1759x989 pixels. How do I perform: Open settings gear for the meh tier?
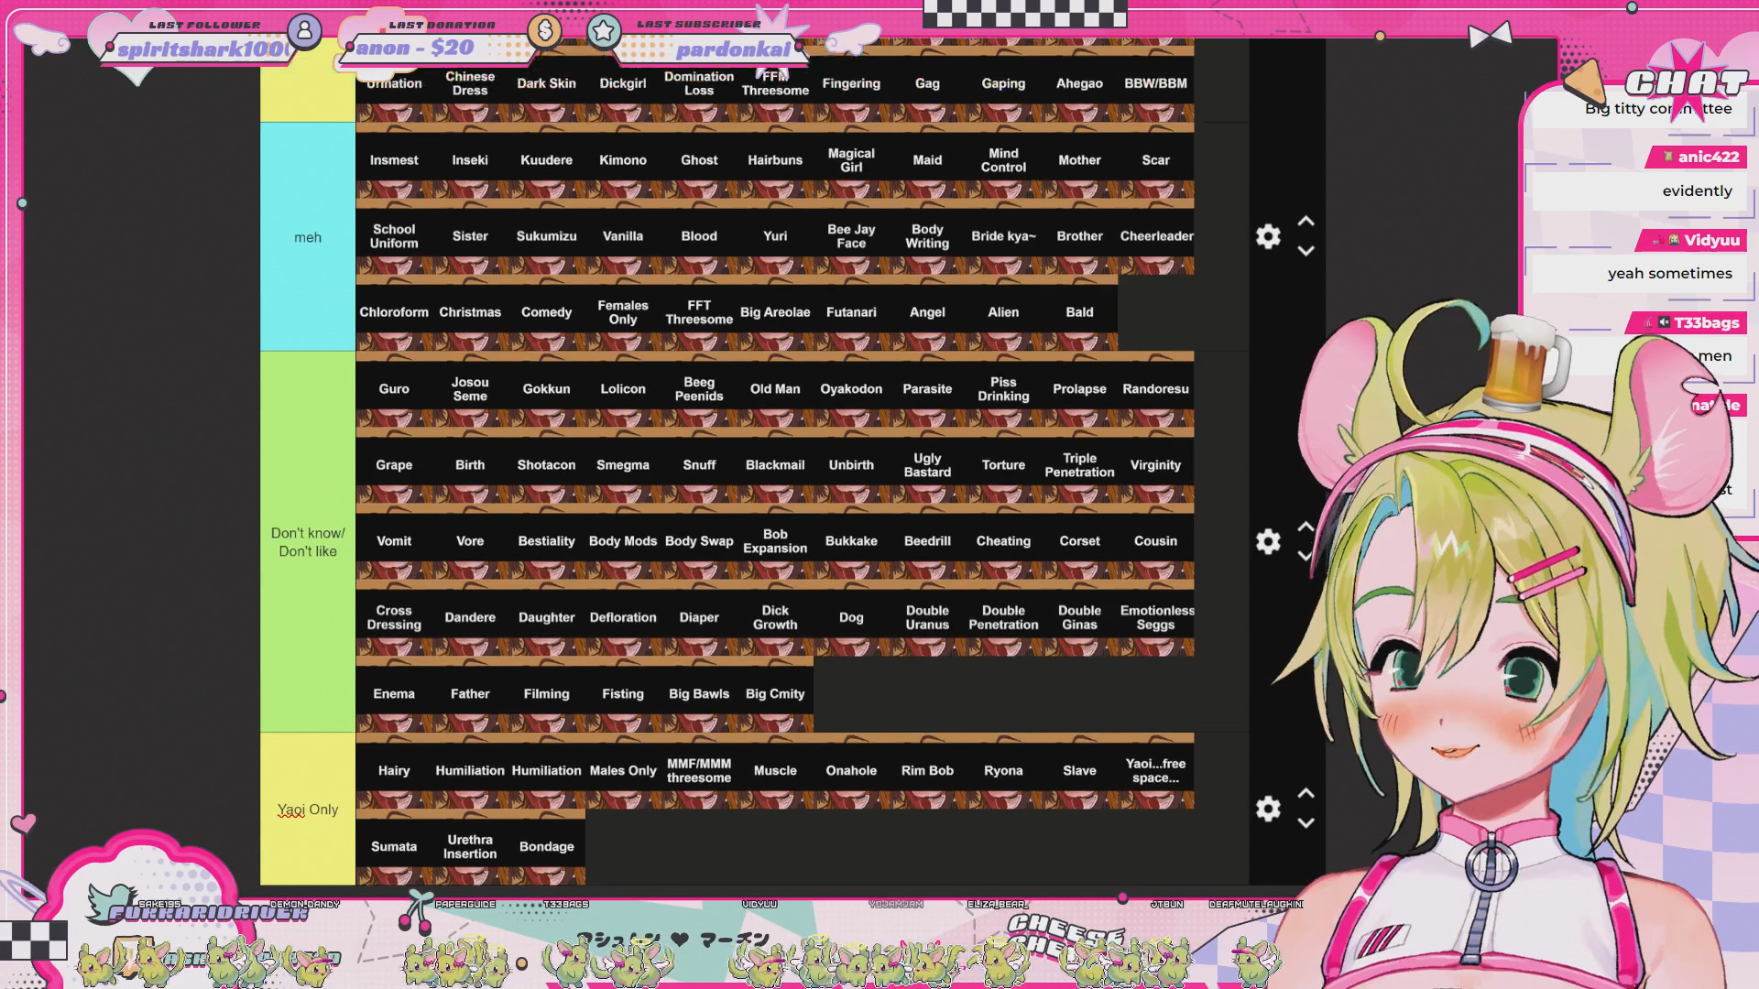coord(1268,236)
